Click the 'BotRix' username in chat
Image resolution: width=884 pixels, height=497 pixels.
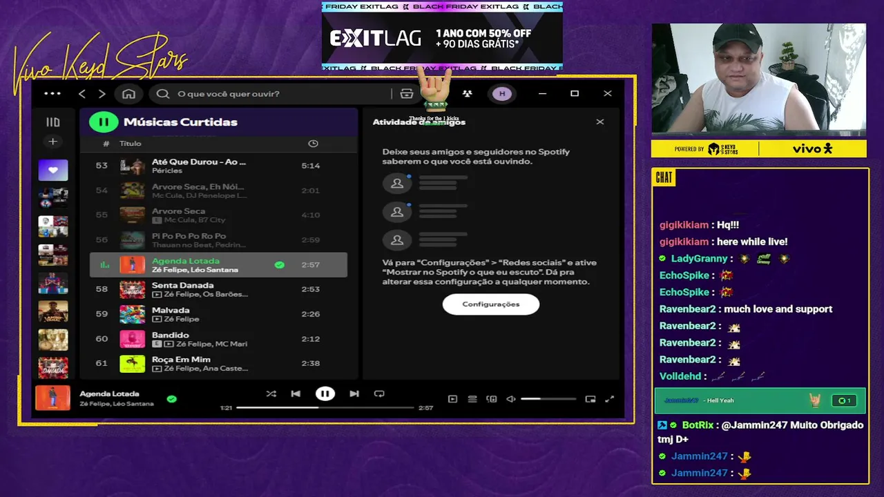pos(698,425)
